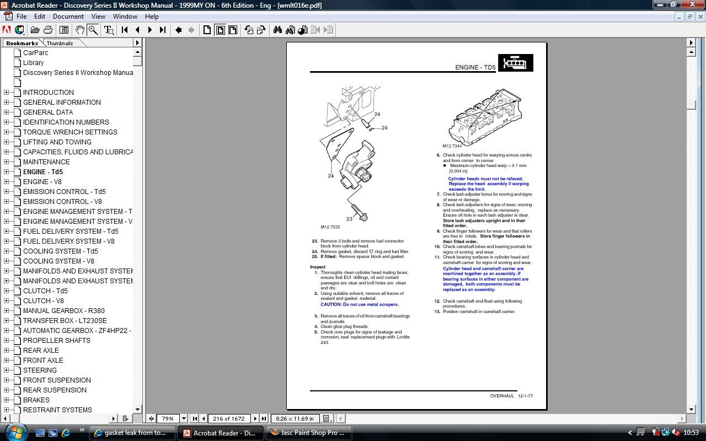Open the Edit menu

[40, 17]
